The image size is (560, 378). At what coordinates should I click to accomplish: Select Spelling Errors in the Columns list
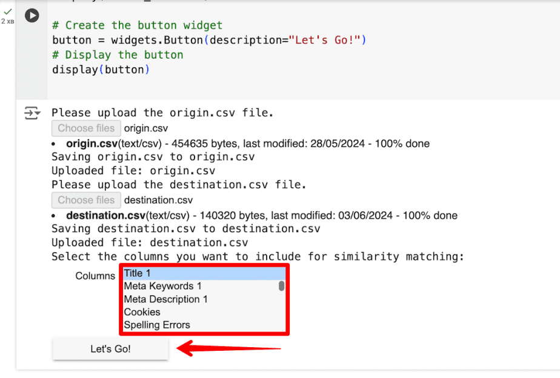200,325
